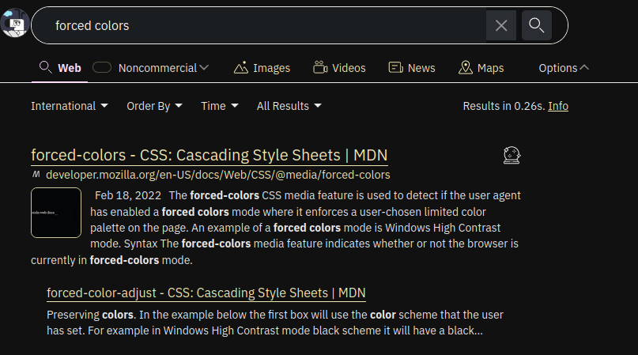Expand the Noncommercial chevron

point(204,68)
